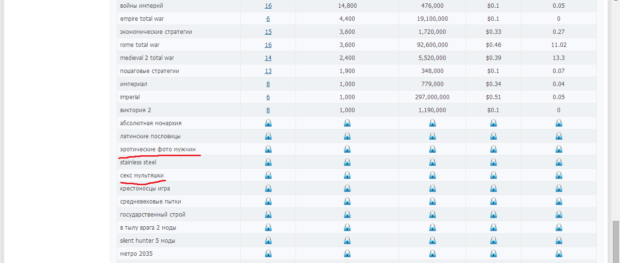This screenshot has height=263, width=620.
Task: Click the lock icon beside метро 2035
Action: click(x=268, y=254)
